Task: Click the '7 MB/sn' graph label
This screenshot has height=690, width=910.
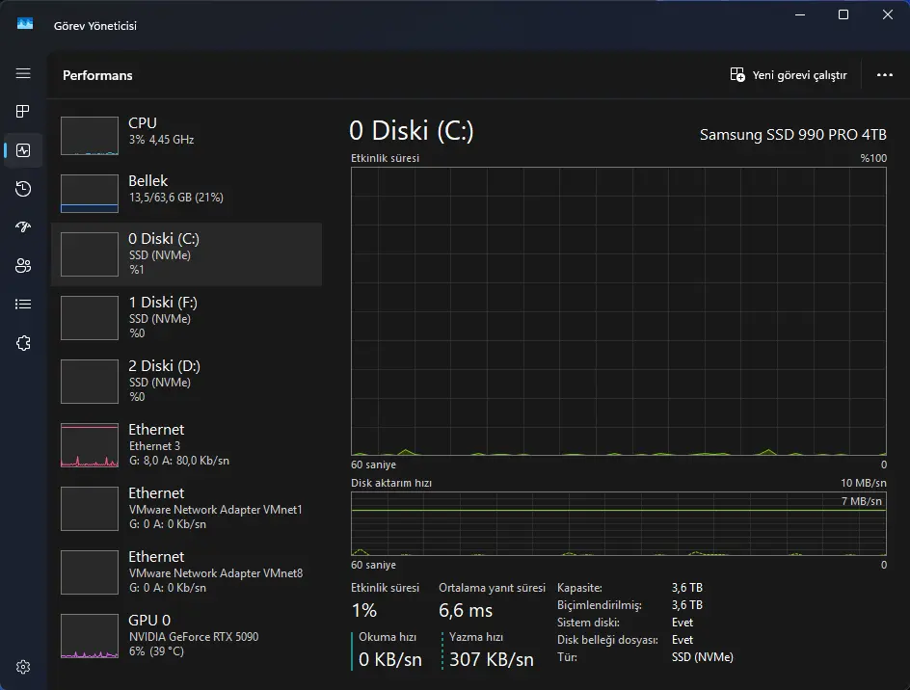Action: point(861,501)
